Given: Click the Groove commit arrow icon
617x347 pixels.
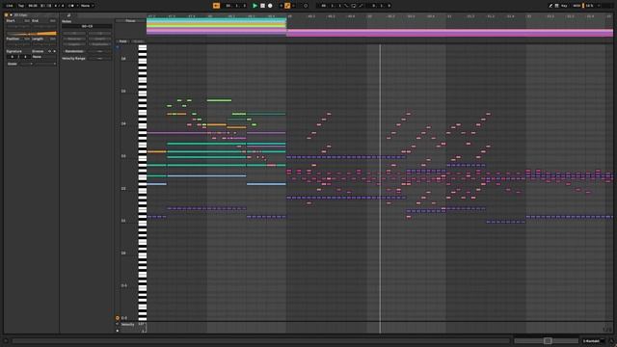Looking at the screenshot, I should (54, 51).
